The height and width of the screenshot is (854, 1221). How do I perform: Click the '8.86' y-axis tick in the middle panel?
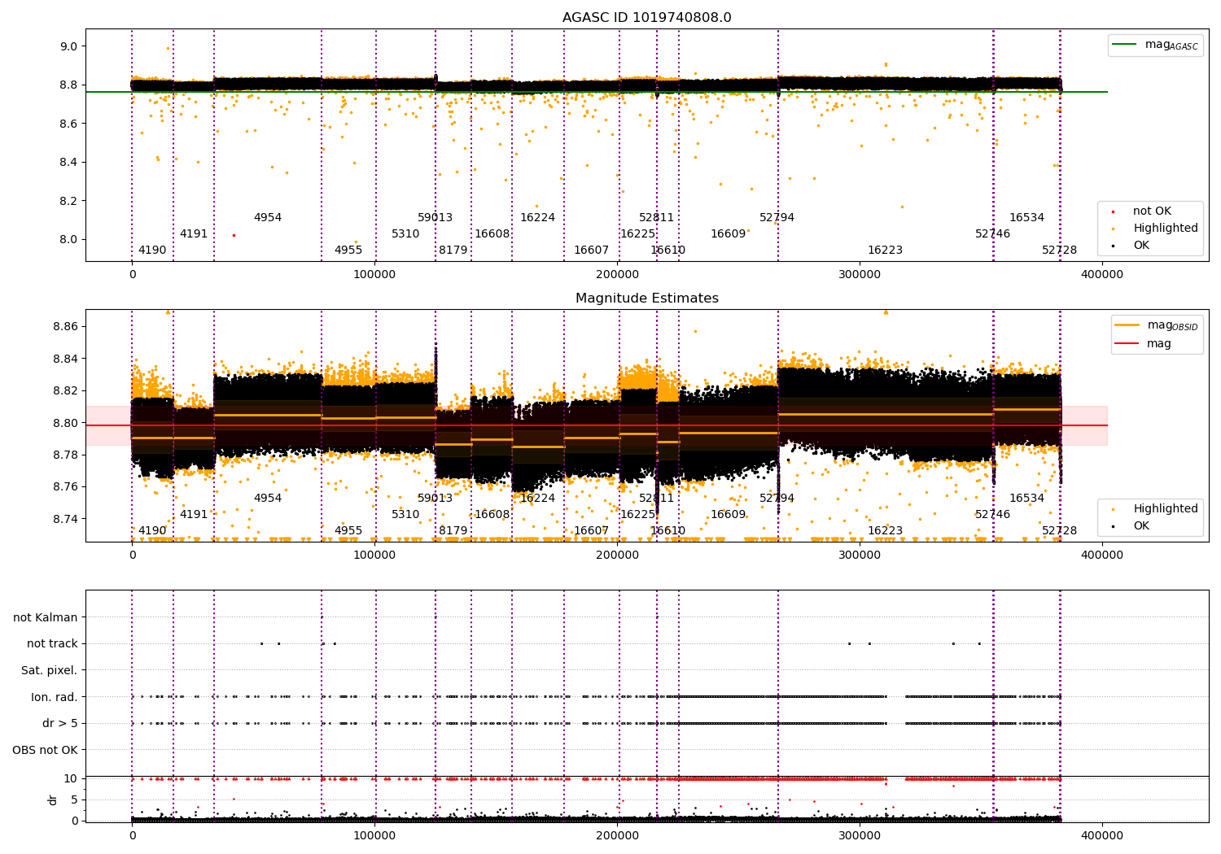point(65,326)
